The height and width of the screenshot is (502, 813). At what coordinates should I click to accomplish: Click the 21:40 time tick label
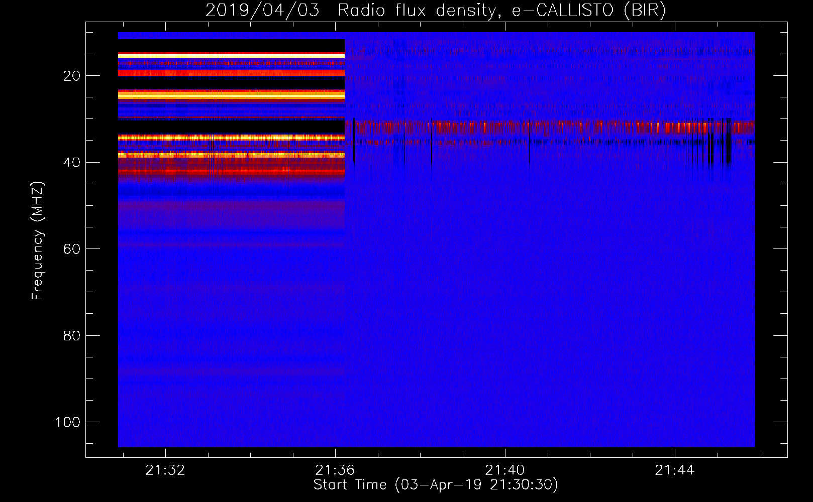pos(505,470)
